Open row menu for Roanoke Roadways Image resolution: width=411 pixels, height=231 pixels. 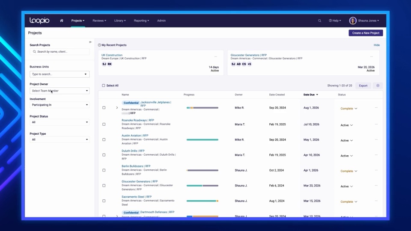[376, 124]
